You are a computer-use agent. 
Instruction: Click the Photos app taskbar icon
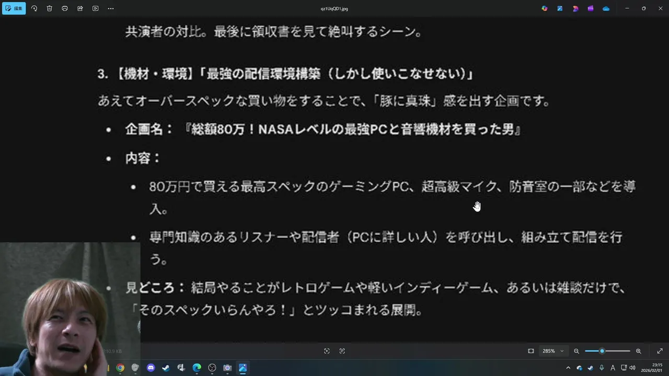[243, 368]
